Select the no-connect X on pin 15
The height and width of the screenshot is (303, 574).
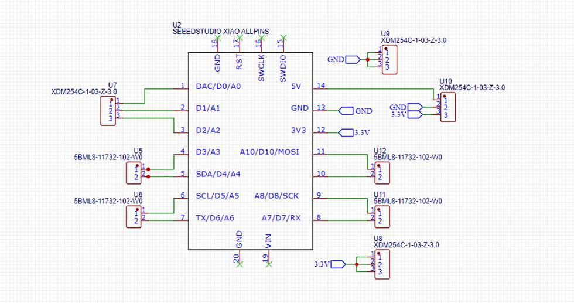click(283, 38)
